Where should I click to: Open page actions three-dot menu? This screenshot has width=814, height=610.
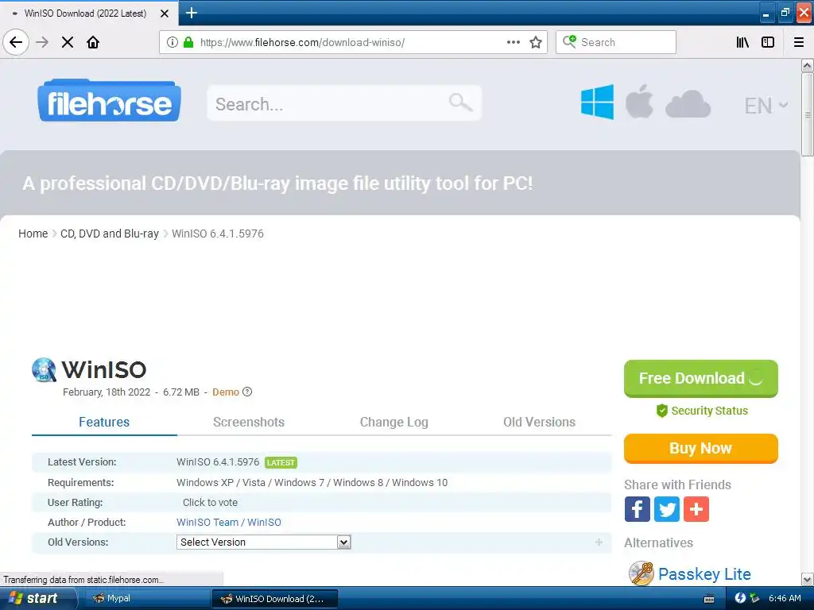tap(514, 42)
